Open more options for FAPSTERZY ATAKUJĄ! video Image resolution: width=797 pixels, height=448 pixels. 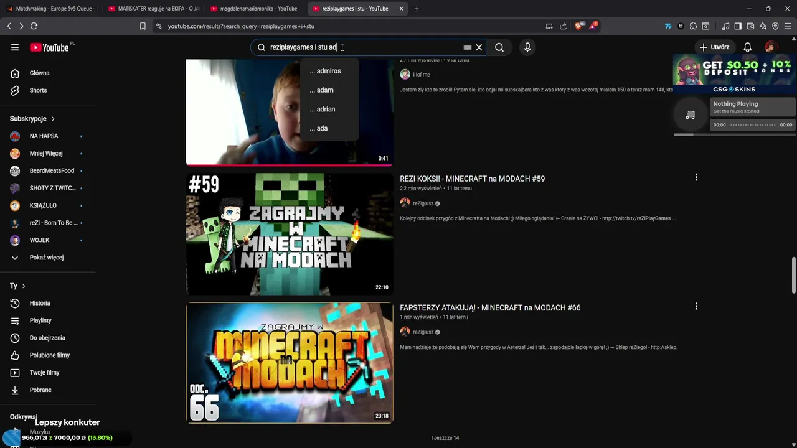696,306
